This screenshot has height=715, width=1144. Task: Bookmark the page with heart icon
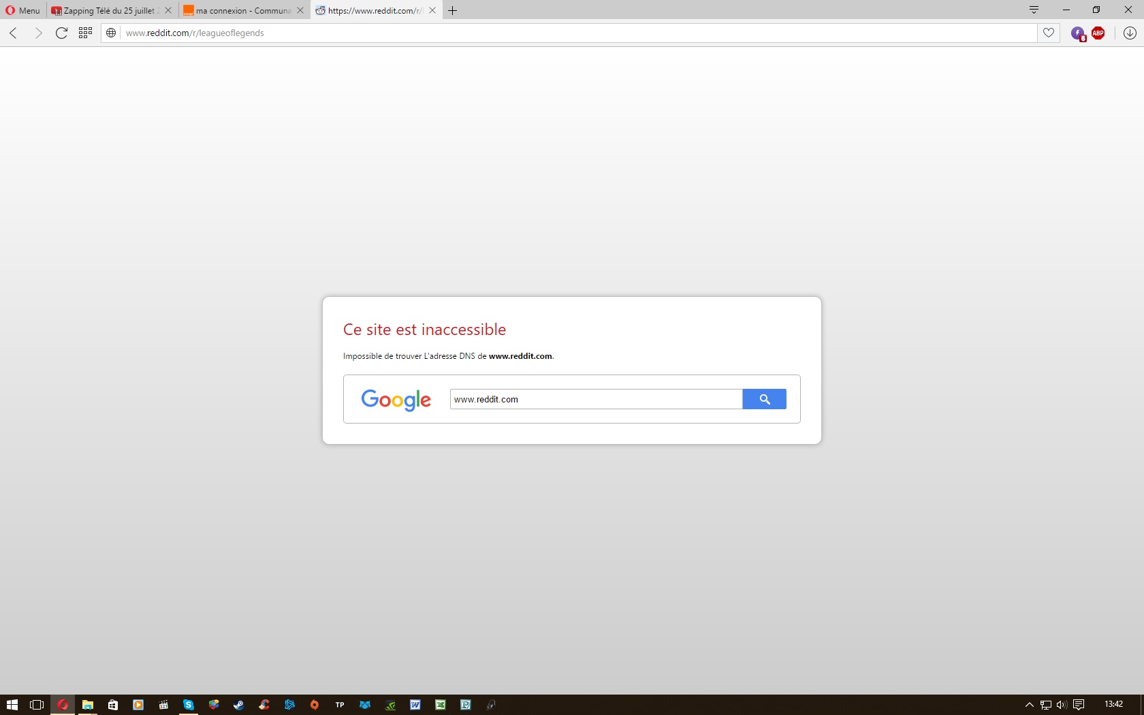(x=1049, y=33)
